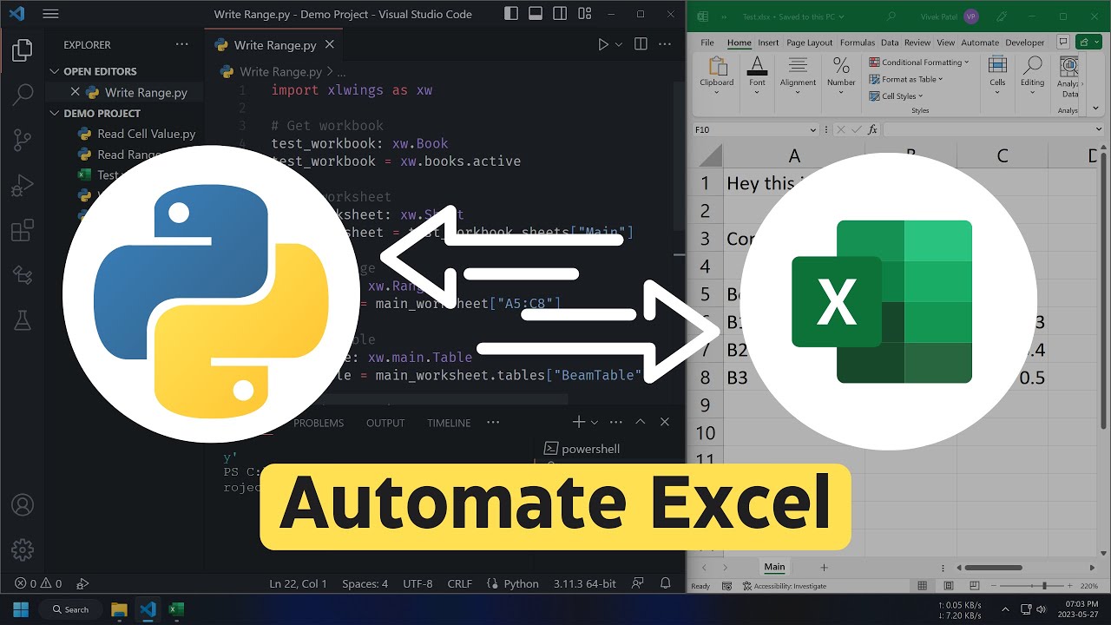The width and height of the screenshot is (1111, 625).
Task: Switch to the OUTPUT panel tab
Action: (x=385, y=423)
